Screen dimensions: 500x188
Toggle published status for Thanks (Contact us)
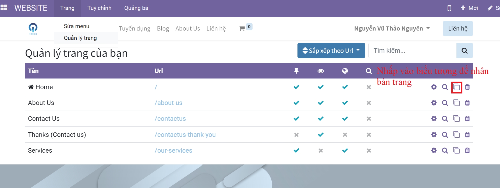tap(345, 135)
